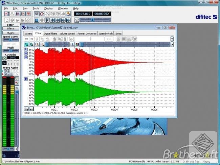The width and height of the screenshot is (220, 165).
Task: Toggle recording channel 2 button
Action: point(12,74)
